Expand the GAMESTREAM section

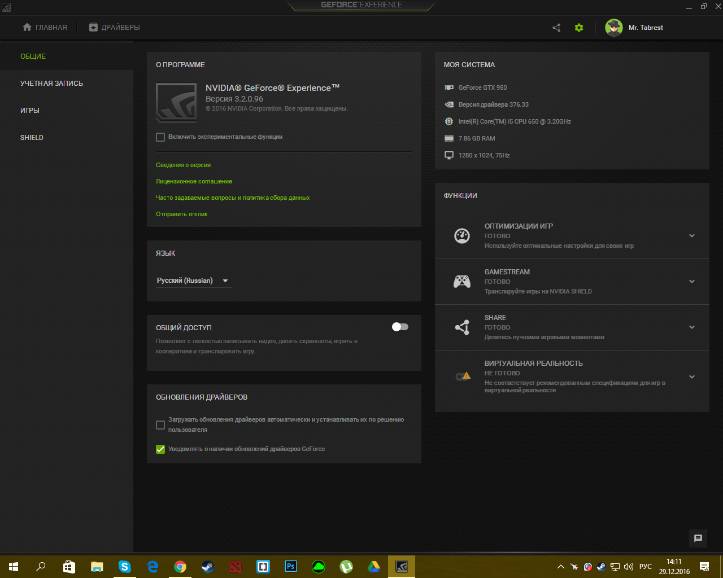pyautogui.click(x=692, y=282)
